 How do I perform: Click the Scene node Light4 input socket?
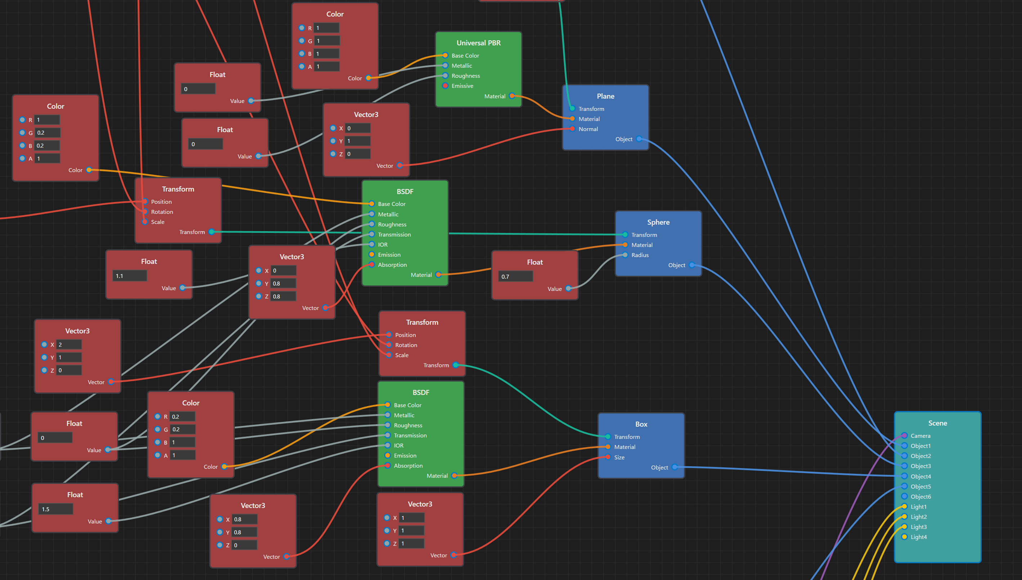[904, 536]
